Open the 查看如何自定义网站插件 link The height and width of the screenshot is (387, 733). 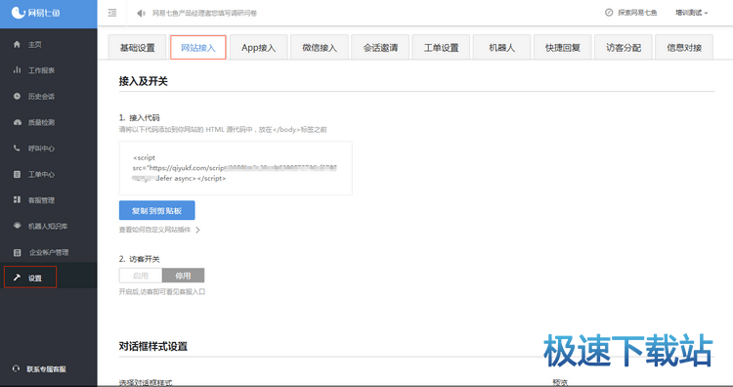[154, 230]
